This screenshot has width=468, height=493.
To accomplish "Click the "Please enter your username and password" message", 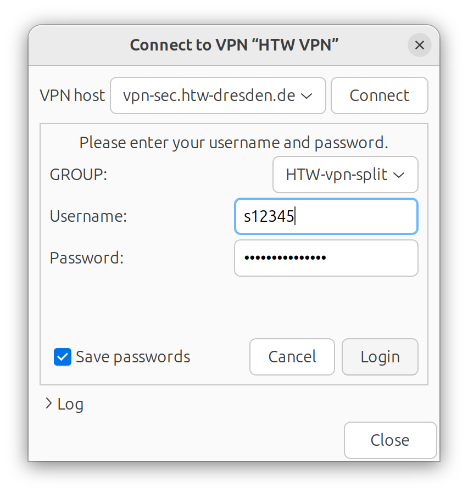I will 233,143.
